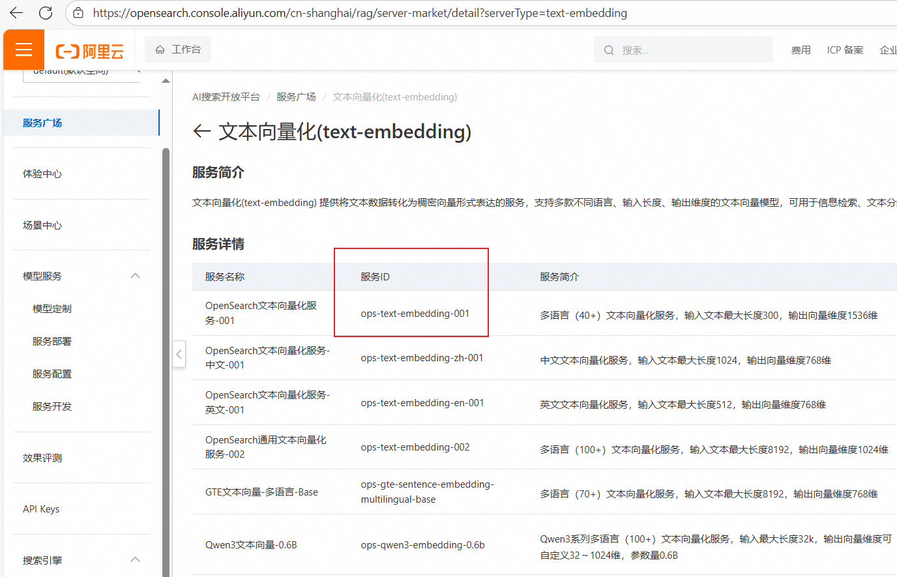Click ops-gte-sentence-embedding-multilingual-base ID
Screen dimensions: 897x577
(427, 492)
